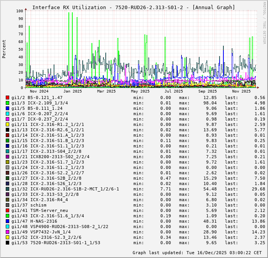Select legend label gi1/17 ICX-2.313-S04_2/2/8
The width and height of the screenshot is (268, 258).
[46, 151]
